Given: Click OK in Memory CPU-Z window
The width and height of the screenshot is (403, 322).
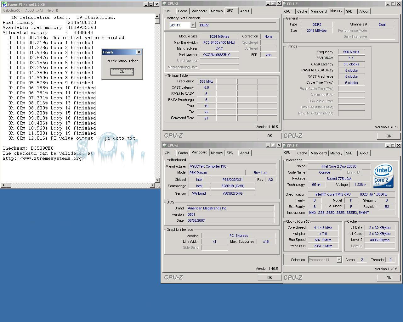Looking at the screenshot, I should [x=389, y=136].
